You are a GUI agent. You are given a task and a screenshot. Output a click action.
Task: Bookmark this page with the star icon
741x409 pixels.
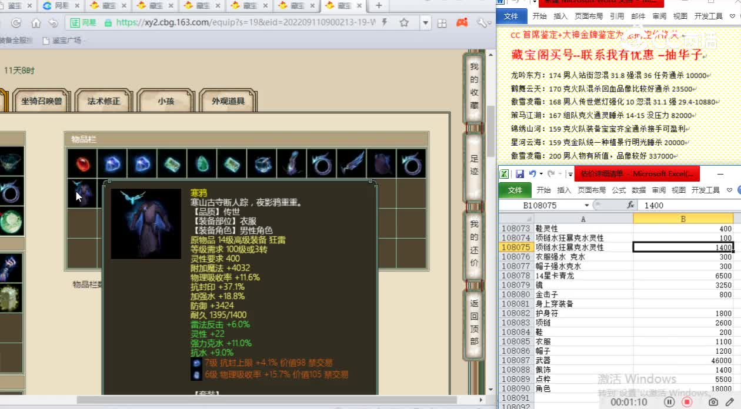coord(404,23)
